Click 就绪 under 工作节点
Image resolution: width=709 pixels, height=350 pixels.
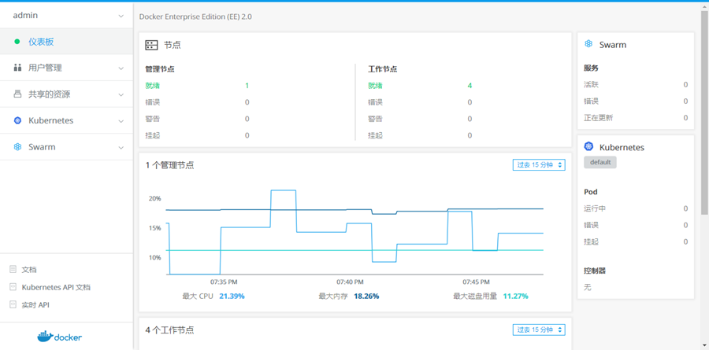[375, 86]
